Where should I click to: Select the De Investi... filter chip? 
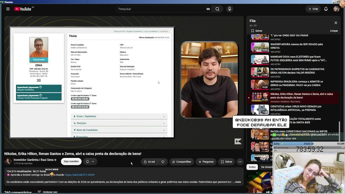click(267, 167)
